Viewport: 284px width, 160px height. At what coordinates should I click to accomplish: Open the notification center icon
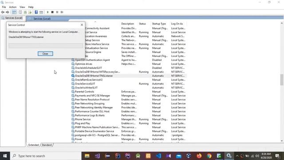click(x=277, y=156)
